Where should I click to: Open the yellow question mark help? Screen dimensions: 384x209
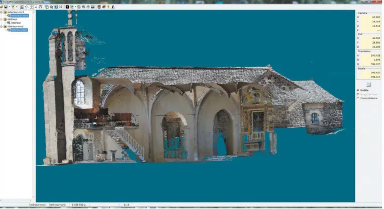(108, 7)
